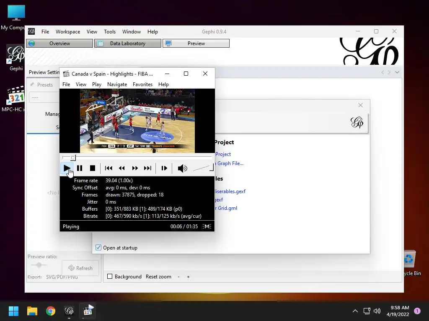Step one frame forward in MPC-HC
This screenshot has width=429, height=321.
point(164,168)
